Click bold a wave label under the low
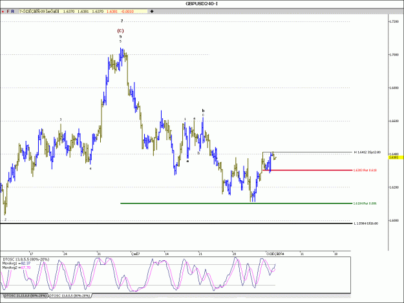This screenshot has width=404, height=303. tap(187, 161)
